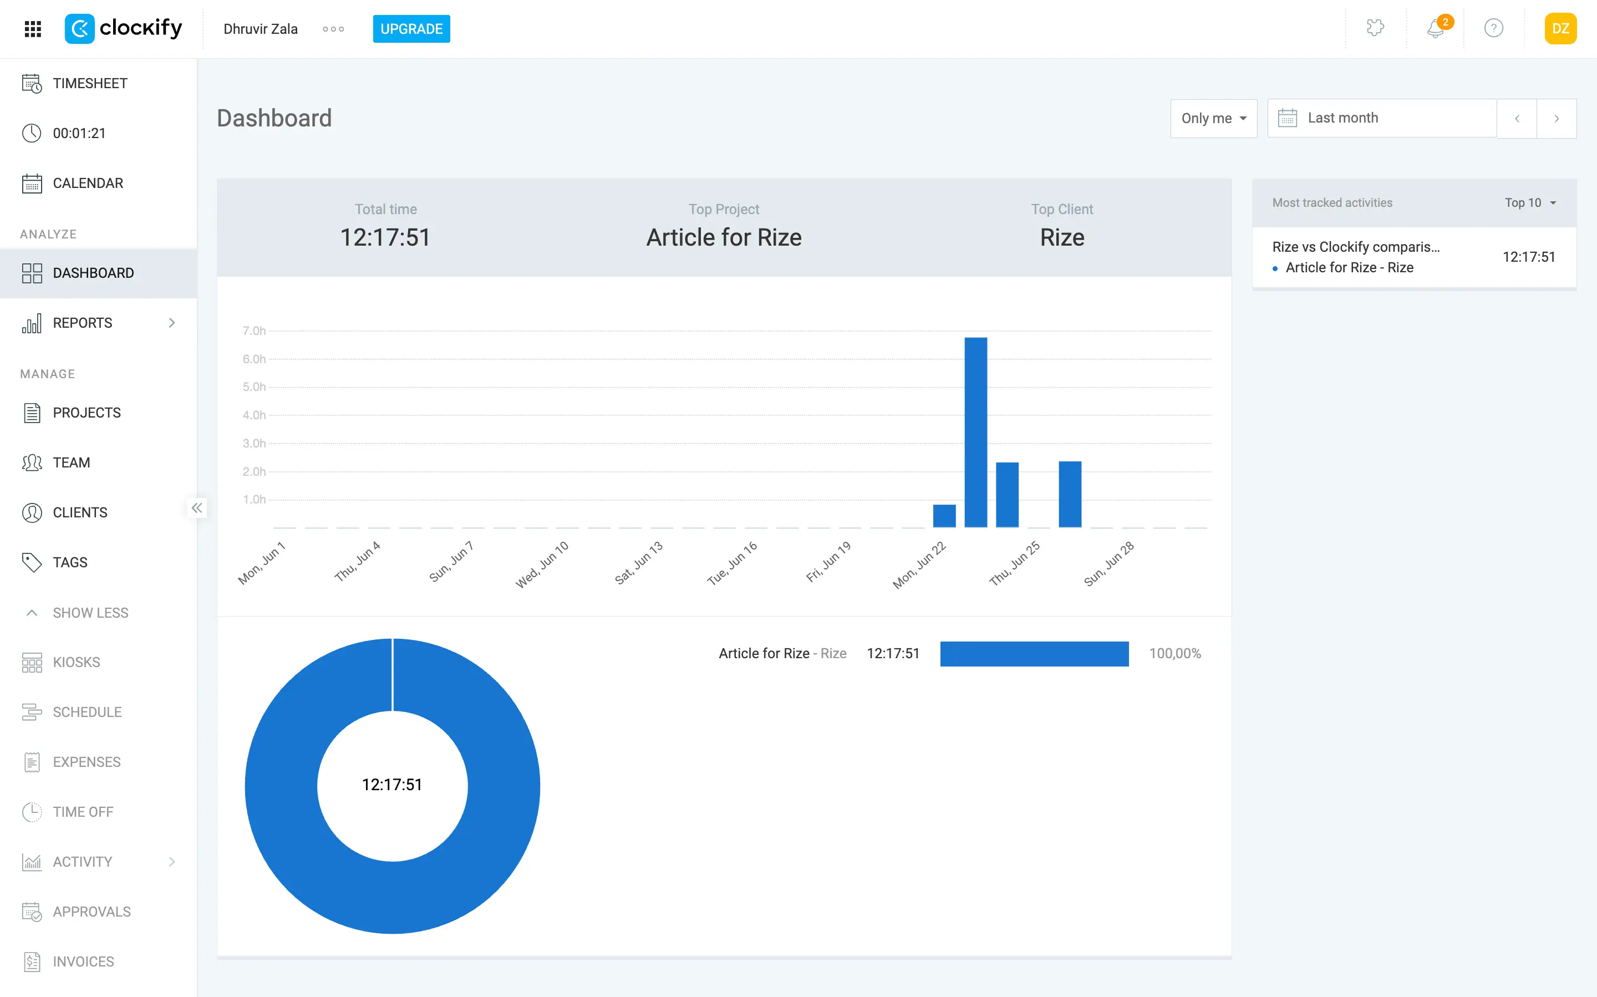Click the Dhruvir Zala workspace name
Viewport: 1597px width, 997px height.
(261, 29)
